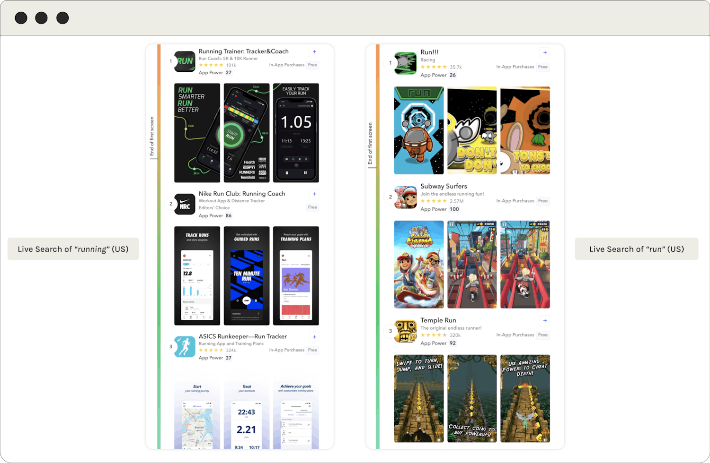710x463 pixels.
Task: Open the "Run Smarter Run Better" screenshot
Action: pyautogui.click(x=197, y=133)
